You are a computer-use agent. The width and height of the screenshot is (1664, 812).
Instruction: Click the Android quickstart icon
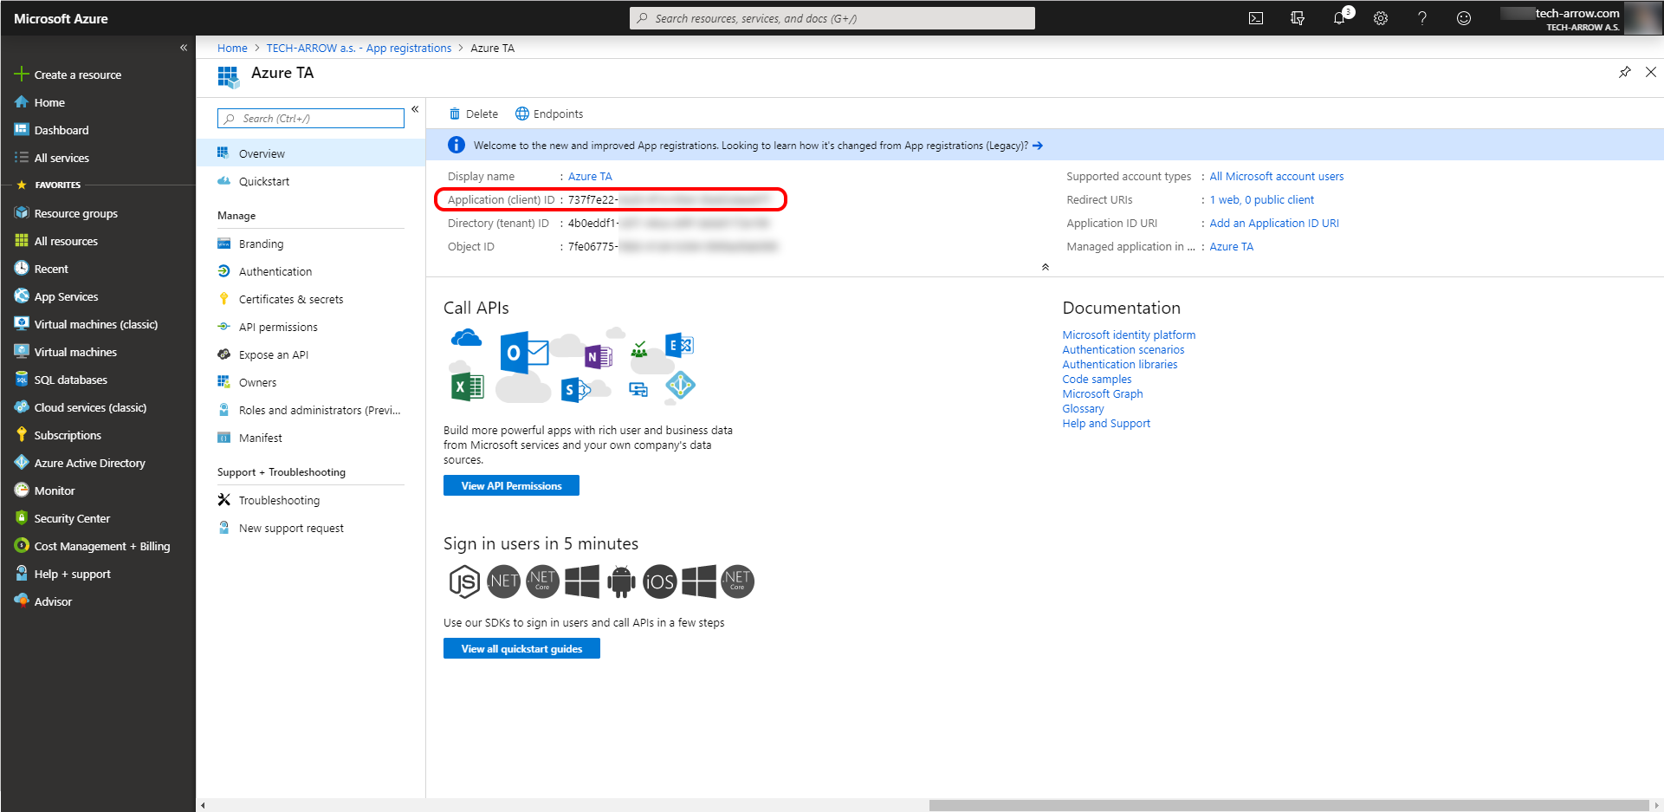[621, 581]
